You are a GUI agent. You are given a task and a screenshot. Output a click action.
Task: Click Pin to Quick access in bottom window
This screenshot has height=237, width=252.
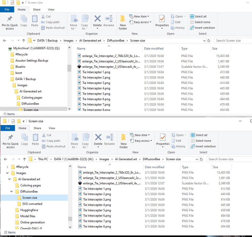[x=11, y=141]
